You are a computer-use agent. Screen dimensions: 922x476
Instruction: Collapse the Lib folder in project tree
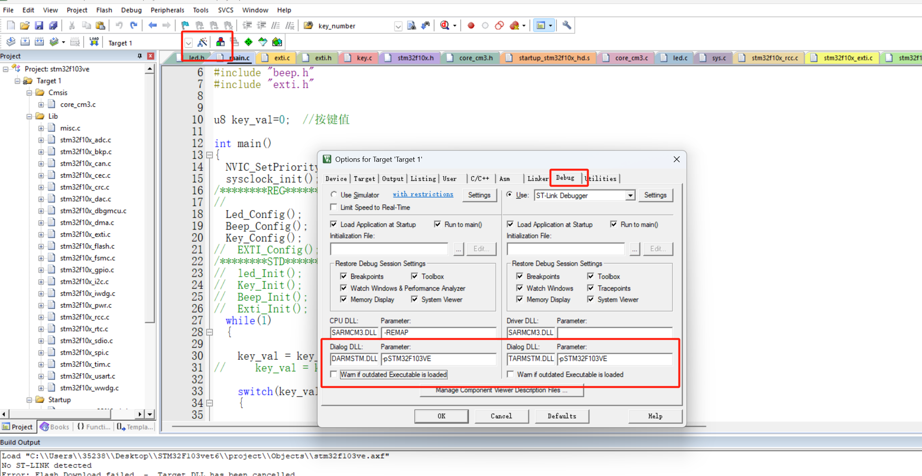(29, 116)
